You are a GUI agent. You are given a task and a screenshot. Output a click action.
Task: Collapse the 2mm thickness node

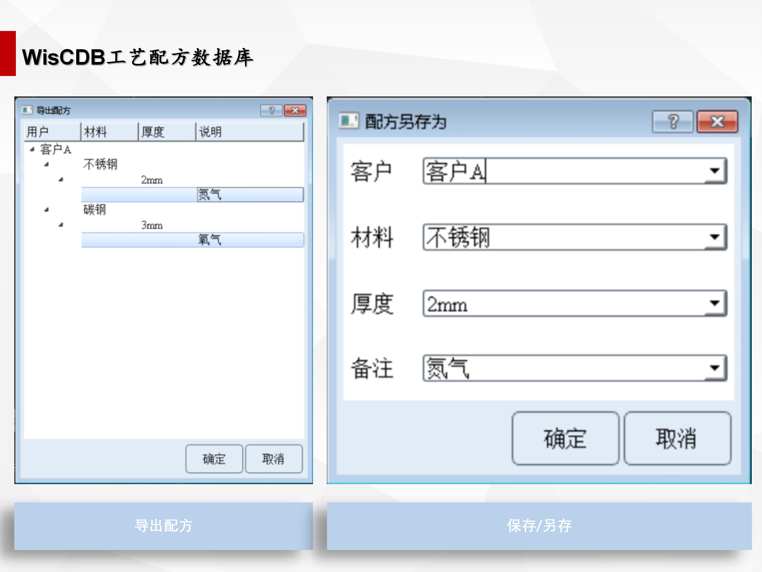pyautogui.click(x=61, y=180)
